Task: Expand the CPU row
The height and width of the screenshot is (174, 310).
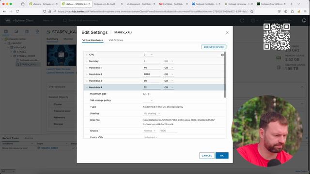Action: tap(87, 55)
